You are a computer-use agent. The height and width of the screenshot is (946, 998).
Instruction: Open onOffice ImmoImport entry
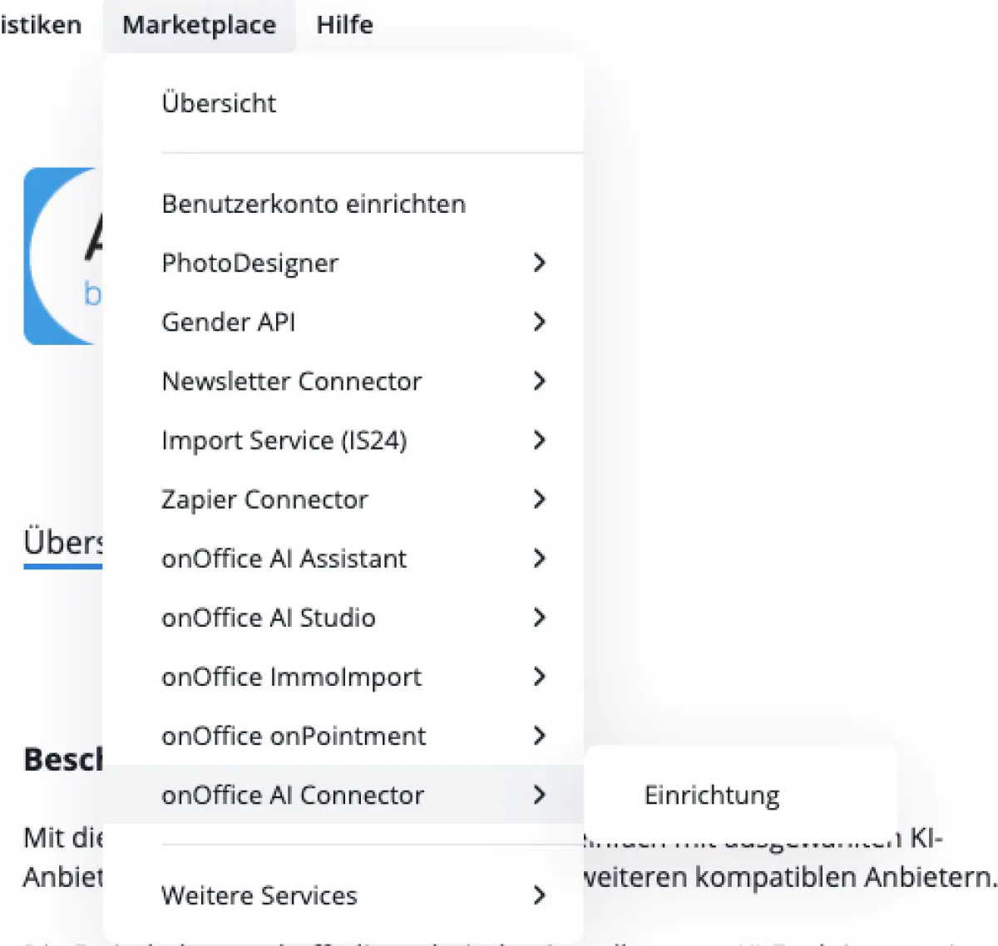[x=343, y=676]
